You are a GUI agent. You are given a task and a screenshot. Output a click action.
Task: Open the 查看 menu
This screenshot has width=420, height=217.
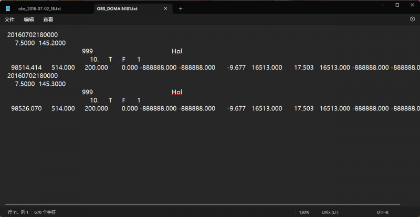point(48,19)
